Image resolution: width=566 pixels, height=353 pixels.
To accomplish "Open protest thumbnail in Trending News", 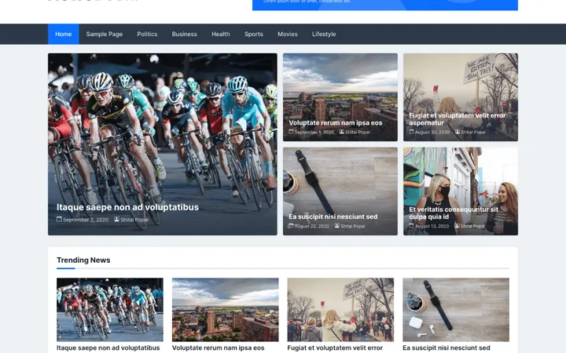I will click(x=340, y=309).
